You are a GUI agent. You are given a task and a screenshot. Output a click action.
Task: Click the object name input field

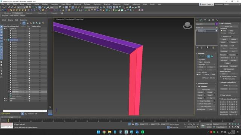click(x=205, y=24)
